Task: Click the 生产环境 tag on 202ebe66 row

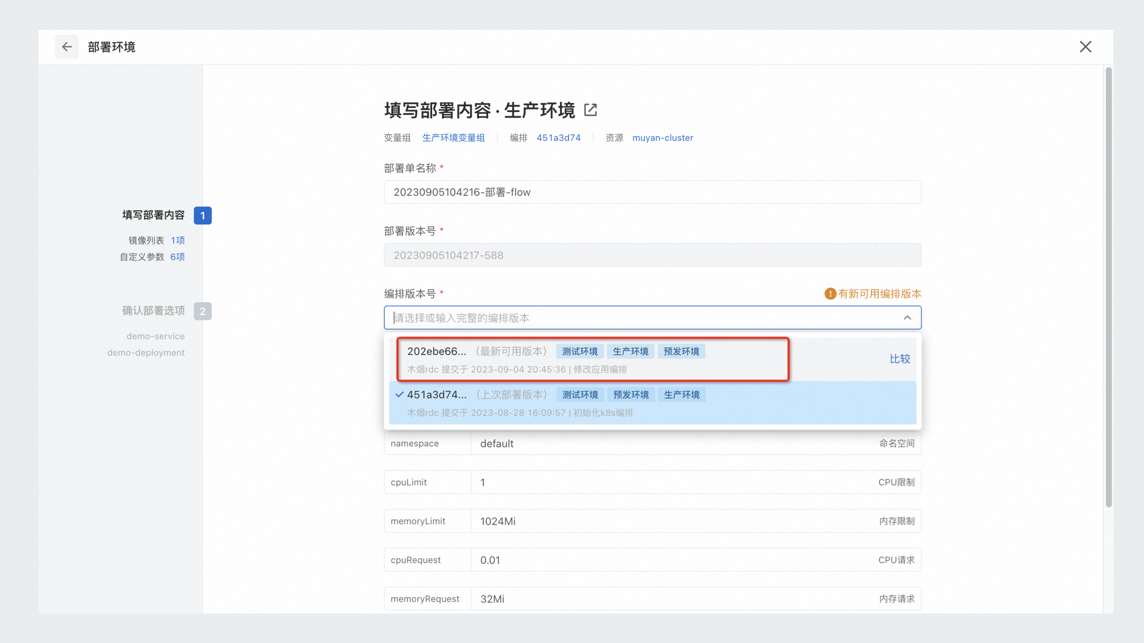Action: pyautogui.click(x=630, y=351)
